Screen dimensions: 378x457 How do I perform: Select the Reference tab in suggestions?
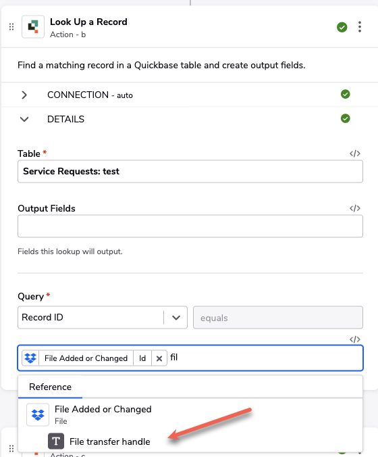click(50, 387)
